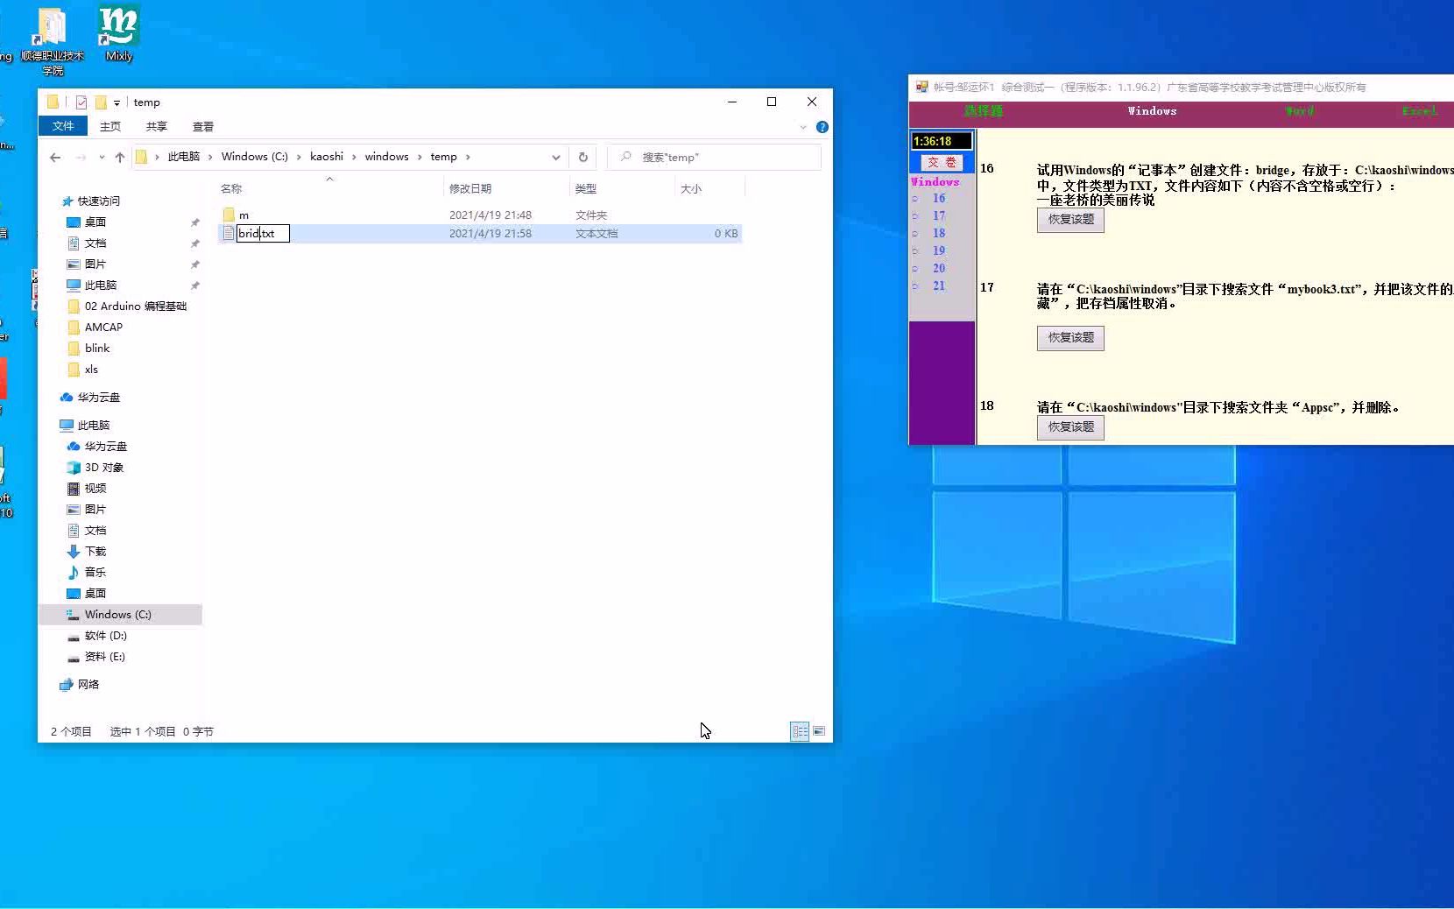The width and height of the screenshot is (1454, 909).
Task: Open the 查看 ribbon tab
Action: 203,127
